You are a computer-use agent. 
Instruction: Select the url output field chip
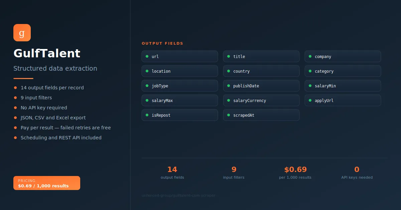[180, 56]
